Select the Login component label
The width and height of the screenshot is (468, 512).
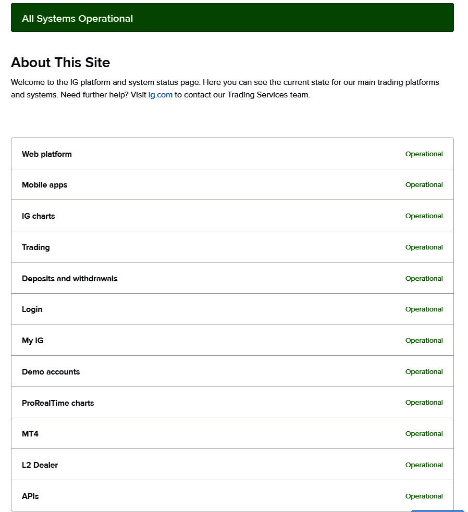click(x=32, y=309)
